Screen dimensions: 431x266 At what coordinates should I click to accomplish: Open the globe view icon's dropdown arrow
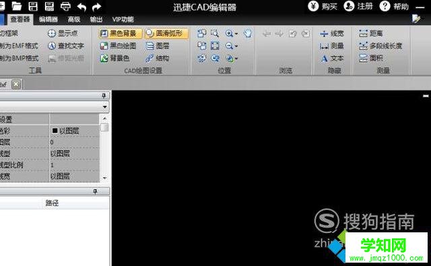click(x=236, y=59)
